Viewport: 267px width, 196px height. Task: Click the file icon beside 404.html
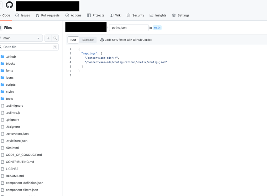click(2, 148)
